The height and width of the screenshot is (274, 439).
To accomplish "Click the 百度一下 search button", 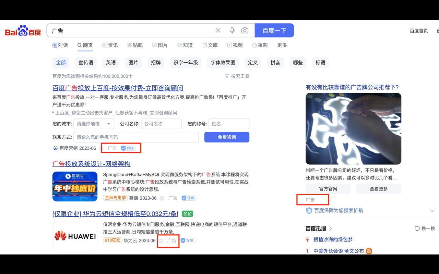I will click(274, 30).
